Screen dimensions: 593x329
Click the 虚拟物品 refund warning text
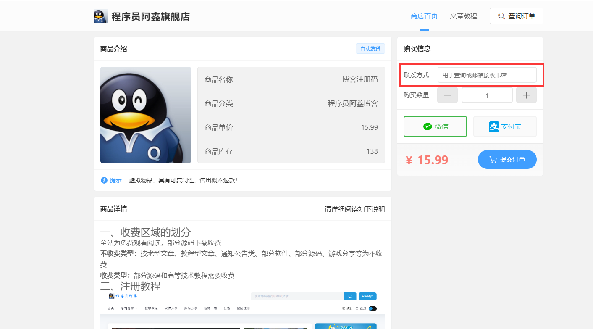(184, 180)
